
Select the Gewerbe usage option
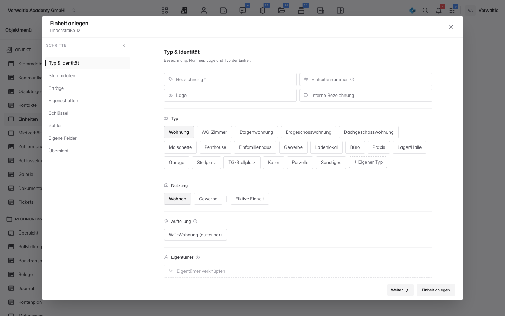click(x=208, y=199)
